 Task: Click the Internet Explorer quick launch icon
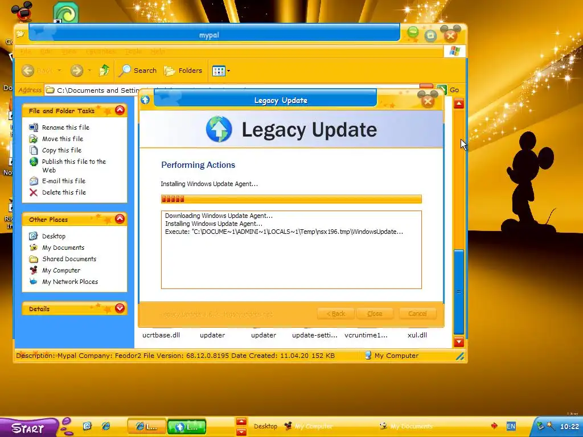click(106, 426)
